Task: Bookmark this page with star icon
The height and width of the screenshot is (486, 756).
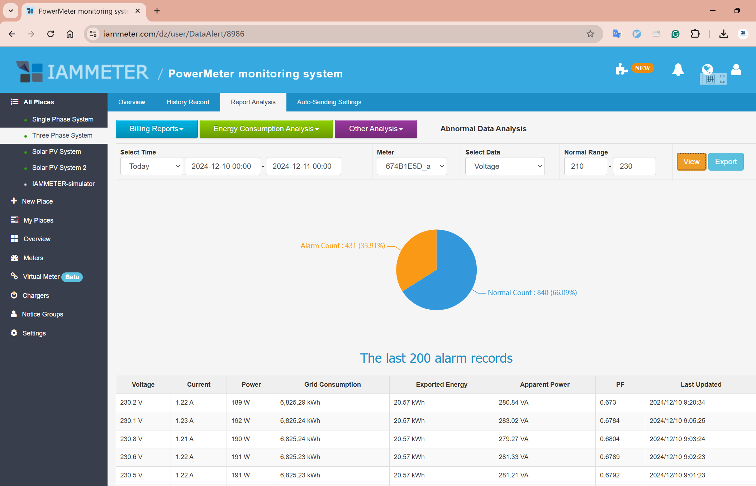Action: 590,34
